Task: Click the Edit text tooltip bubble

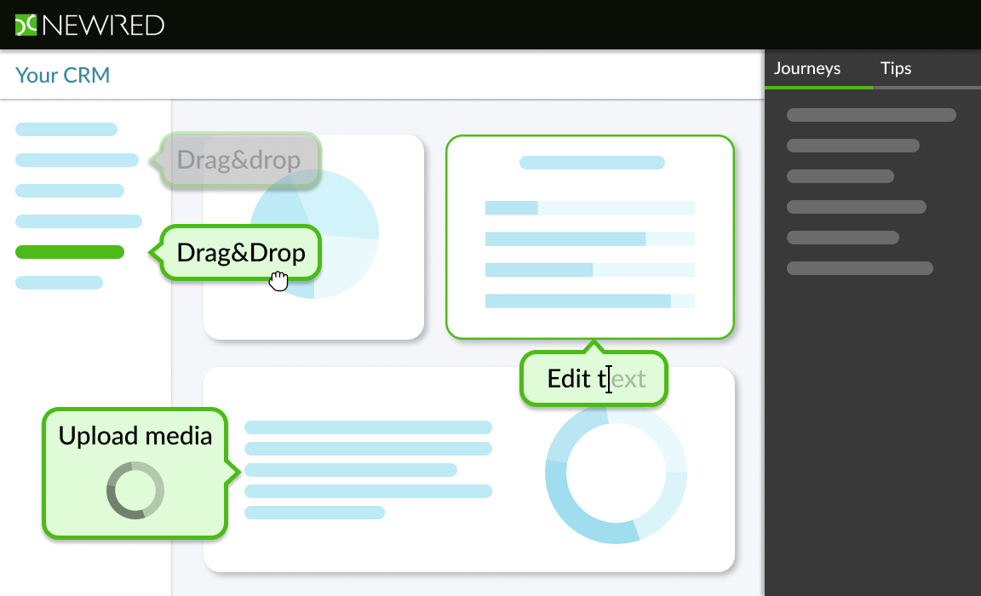Action: (x=594, y=378)
